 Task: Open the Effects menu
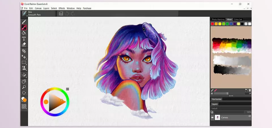62,8
